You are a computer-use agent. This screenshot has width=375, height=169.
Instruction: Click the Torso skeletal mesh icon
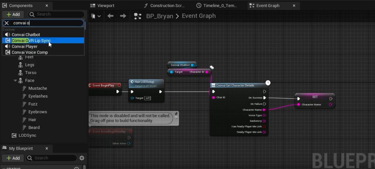[20, 73]
